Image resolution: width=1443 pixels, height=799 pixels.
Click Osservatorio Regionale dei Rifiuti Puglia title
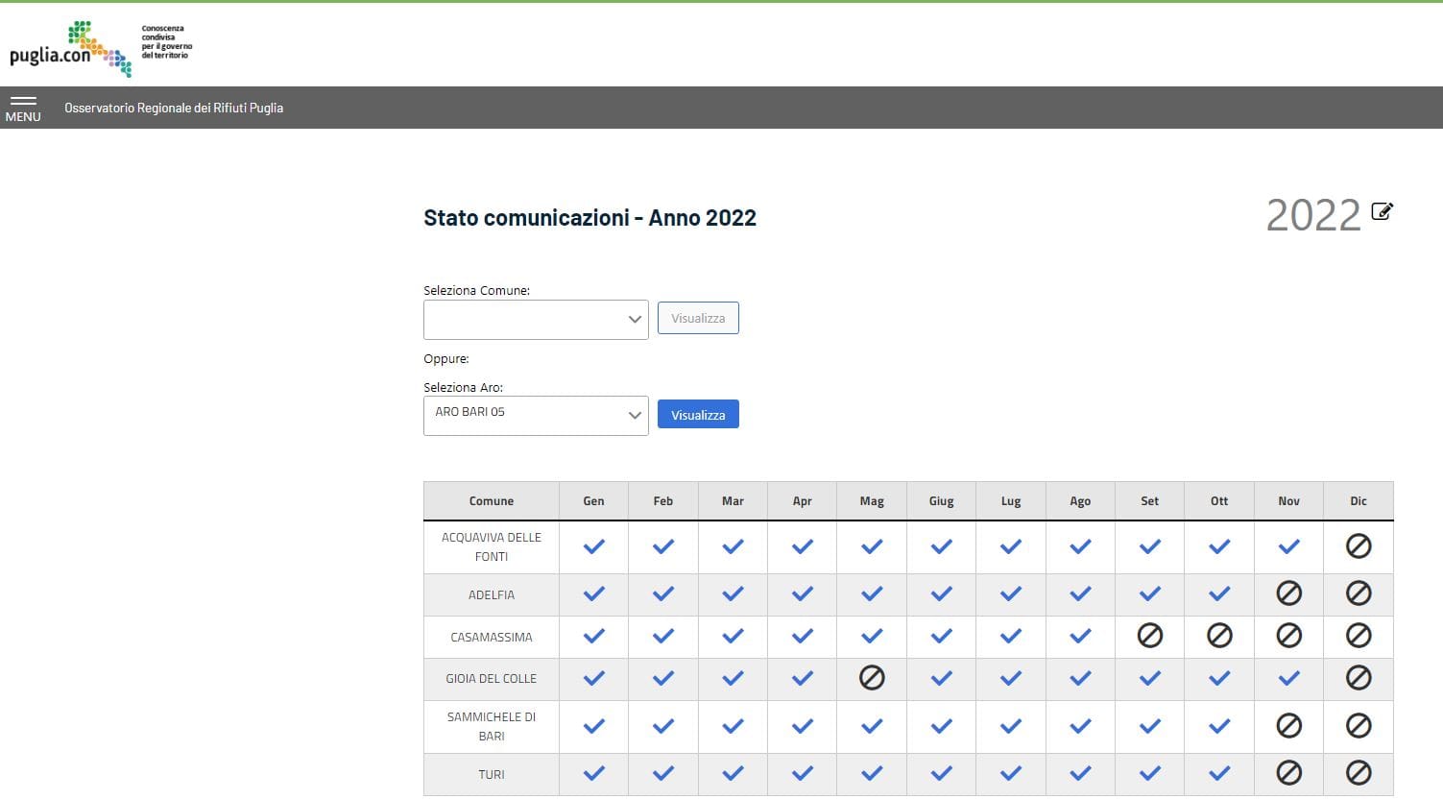pyautogui.click(x=174, y=108)
